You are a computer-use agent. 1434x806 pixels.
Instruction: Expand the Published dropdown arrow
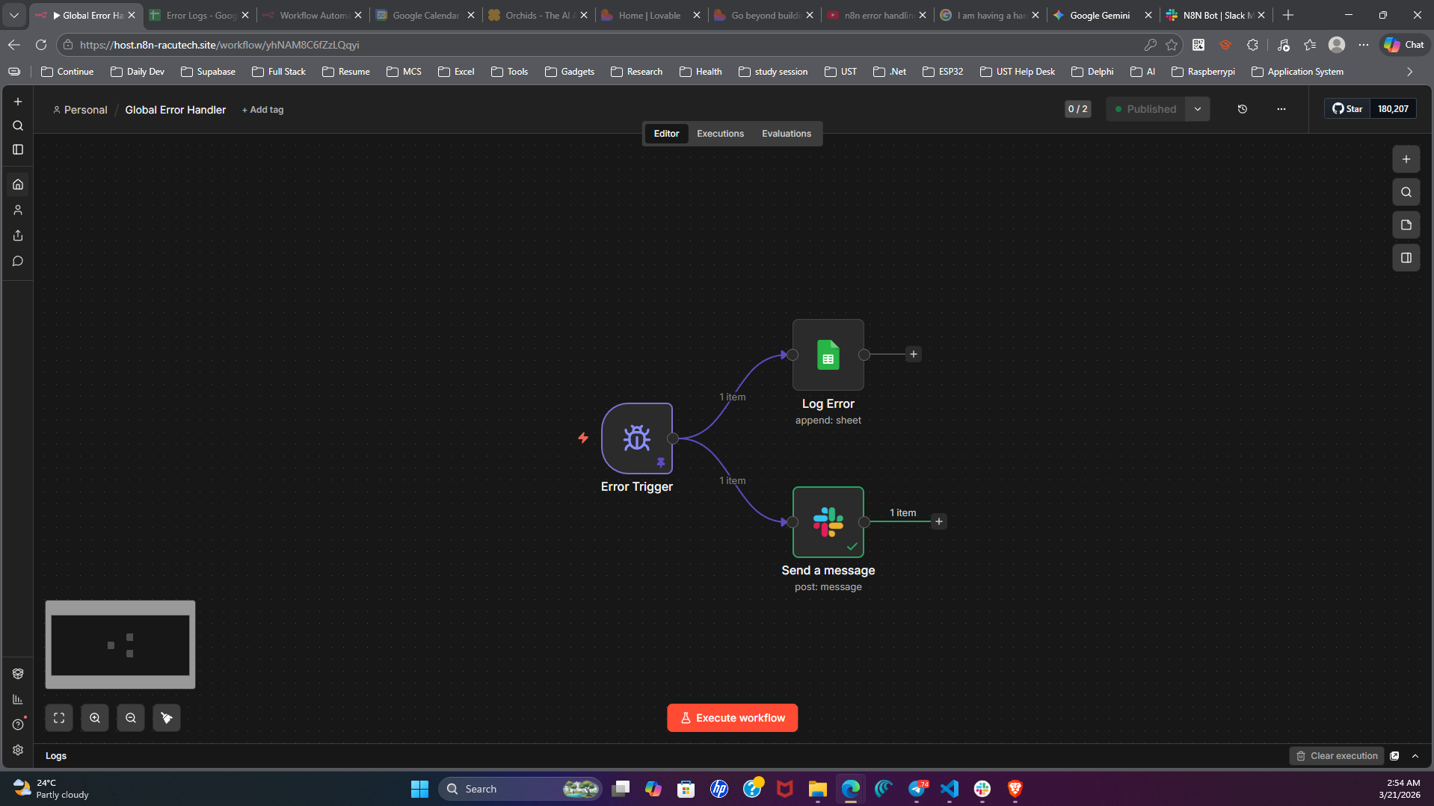1198,109
